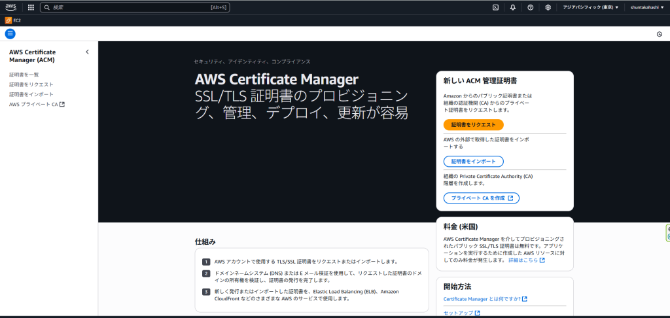Click the 証明書をインポート outlined button
Screen dimensions: 670x318
(474, 161)
